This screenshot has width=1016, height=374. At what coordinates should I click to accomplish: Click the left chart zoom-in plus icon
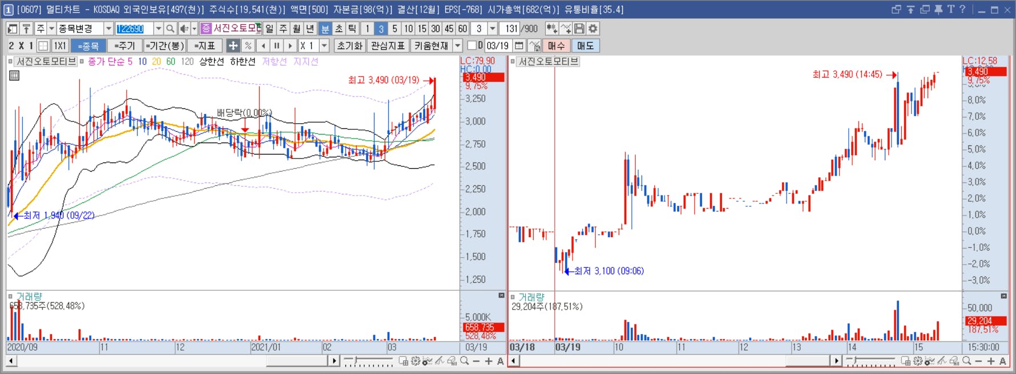489,361
